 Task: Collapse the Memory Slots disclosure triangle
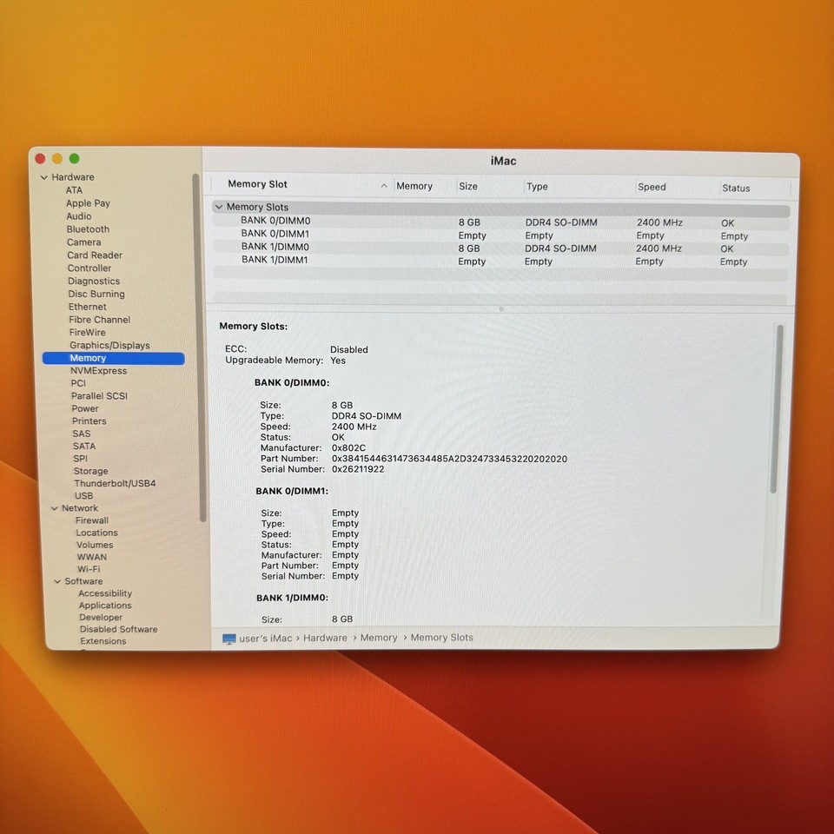(219, 207)
